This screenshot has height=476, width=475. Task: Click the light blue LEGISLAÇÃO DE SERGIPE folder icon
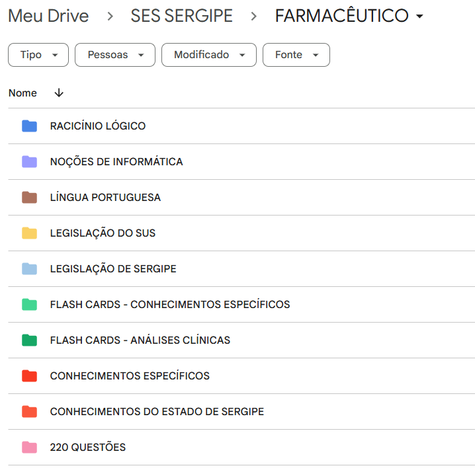pos(29,269)
